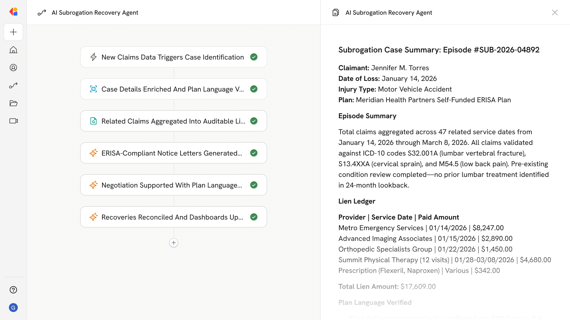Open Related Claims Aggregated Into Auditable step

[x=172, y=121]
